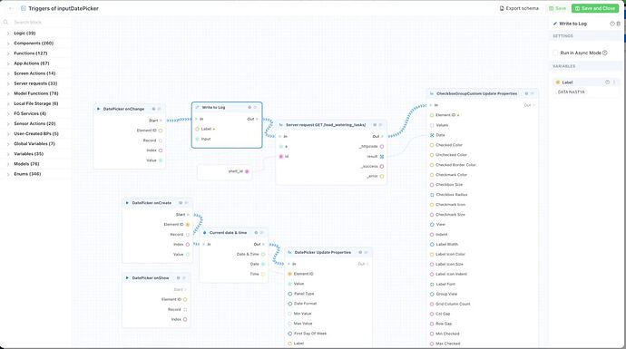Click play icon on DatePicker onChange node

(98, 109)
